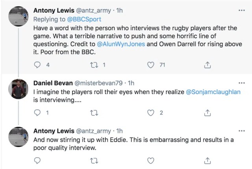Retweet the 'stirring it up with Eddie' tweet

tap(94, 160)
